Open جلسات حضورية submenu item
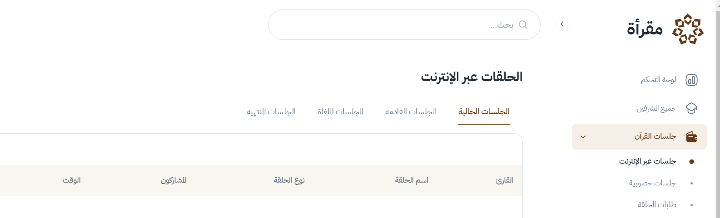This screenshot has width=720, height=218. point(652,183)
